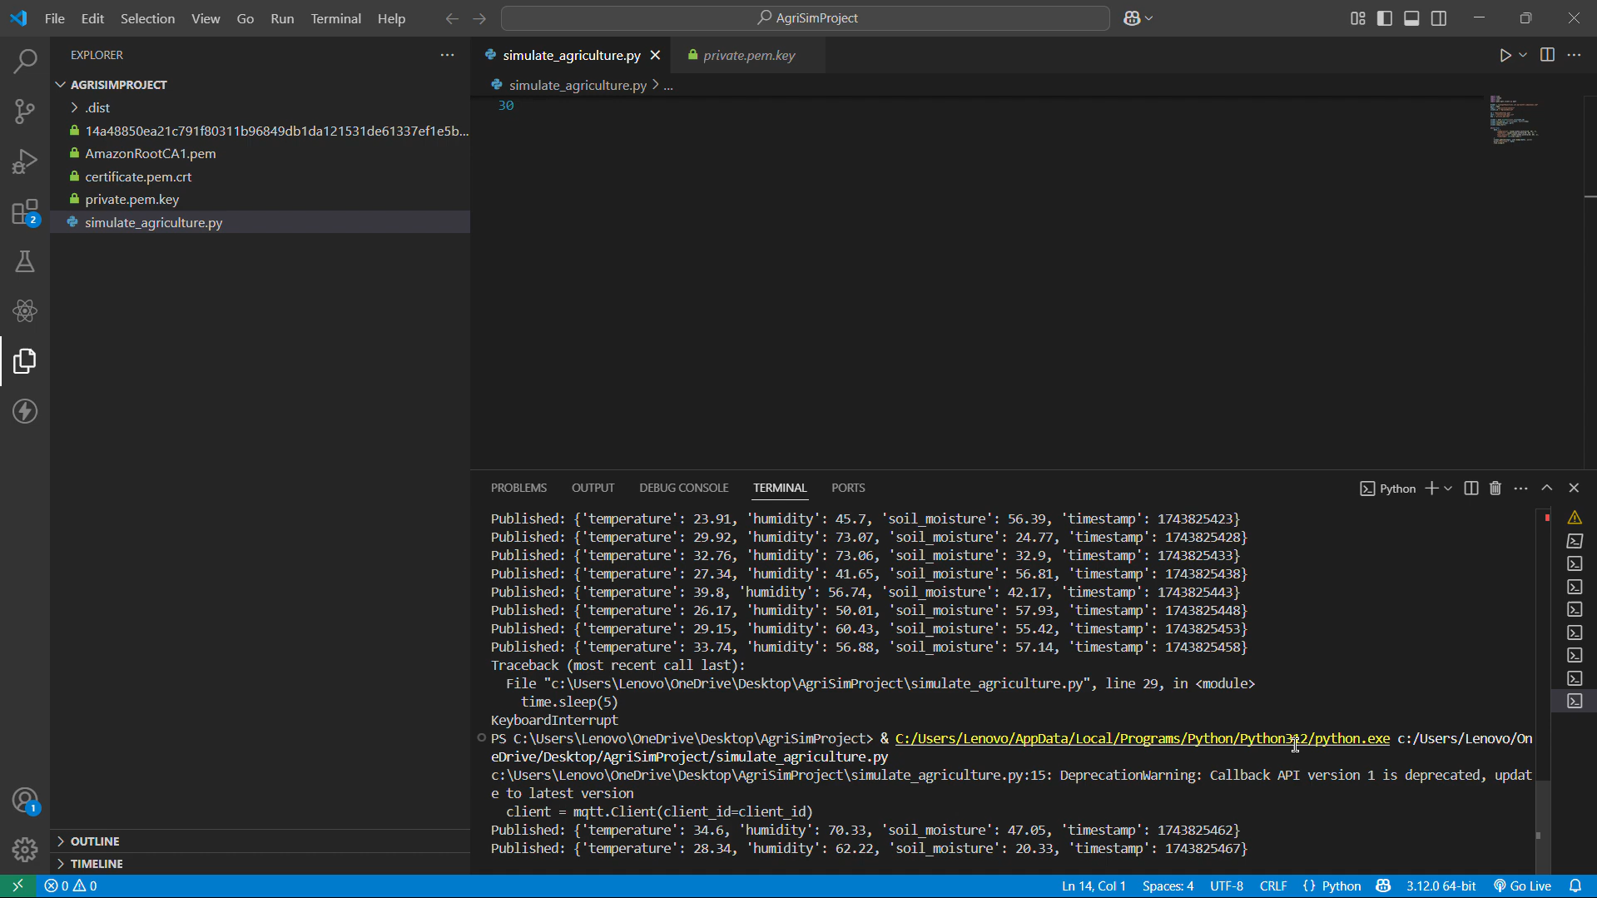Open the React atom icon view
Image resolution: width=1597 pixels, height=898 pixels.
[x=25, y=311]
